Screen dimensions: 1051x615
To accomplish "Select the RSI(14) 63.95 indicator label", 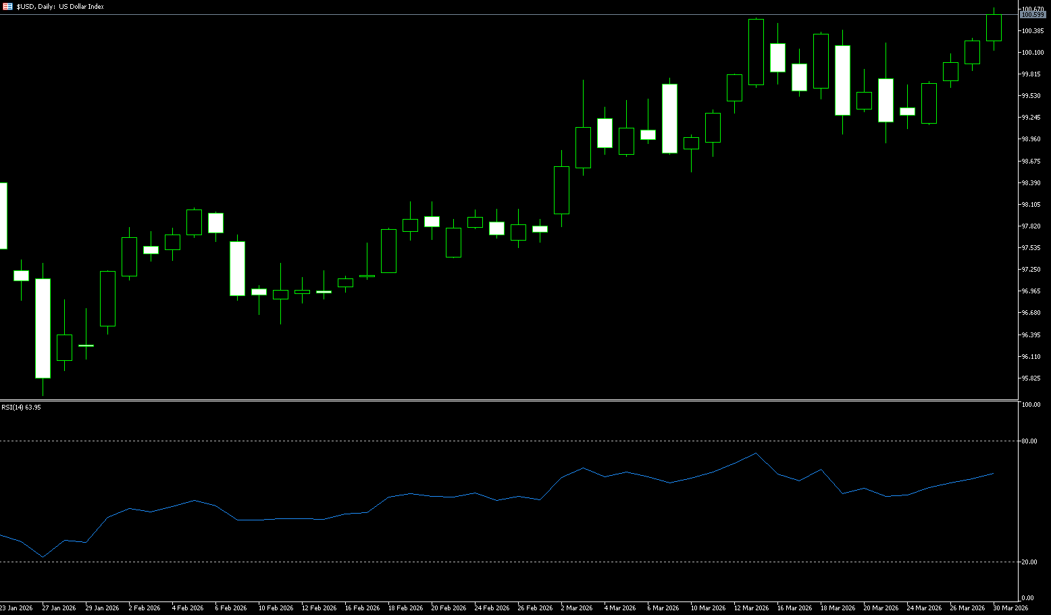I will coord(21,408).
